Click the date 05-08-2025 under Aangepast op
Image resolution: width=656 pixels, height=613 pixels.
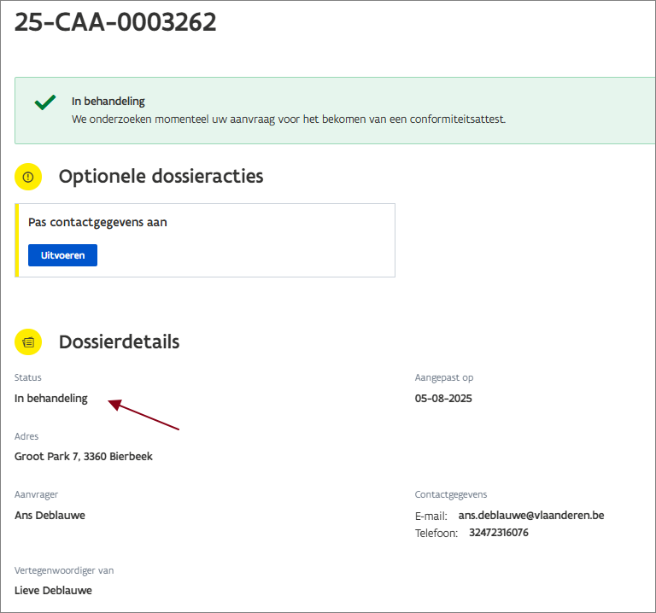(x=443, y=398)
